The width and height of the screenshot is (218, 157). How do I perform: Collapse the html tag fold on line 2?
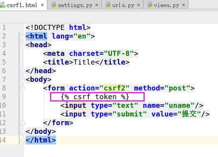click(23, 37)
